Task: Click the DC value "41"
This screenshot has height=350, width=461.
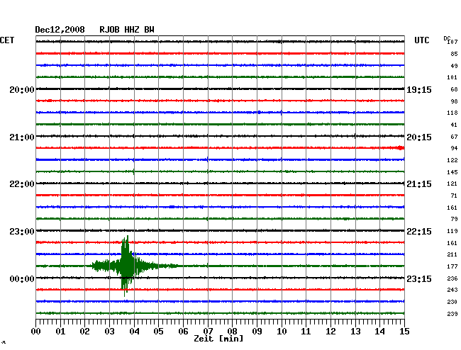Action: [454, 125]
